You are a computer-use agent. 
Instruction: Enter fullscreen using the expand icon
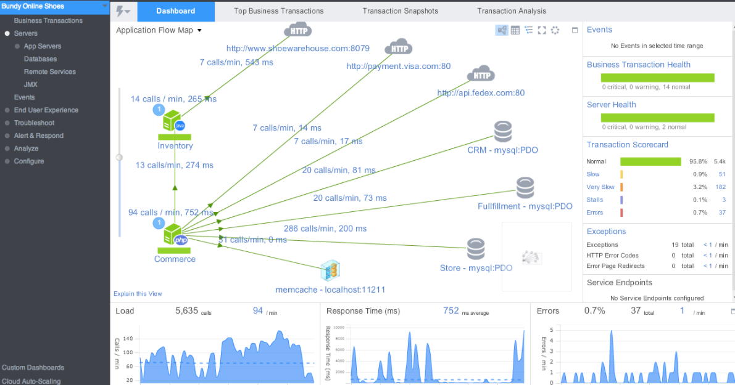click(x=542, y=30)
